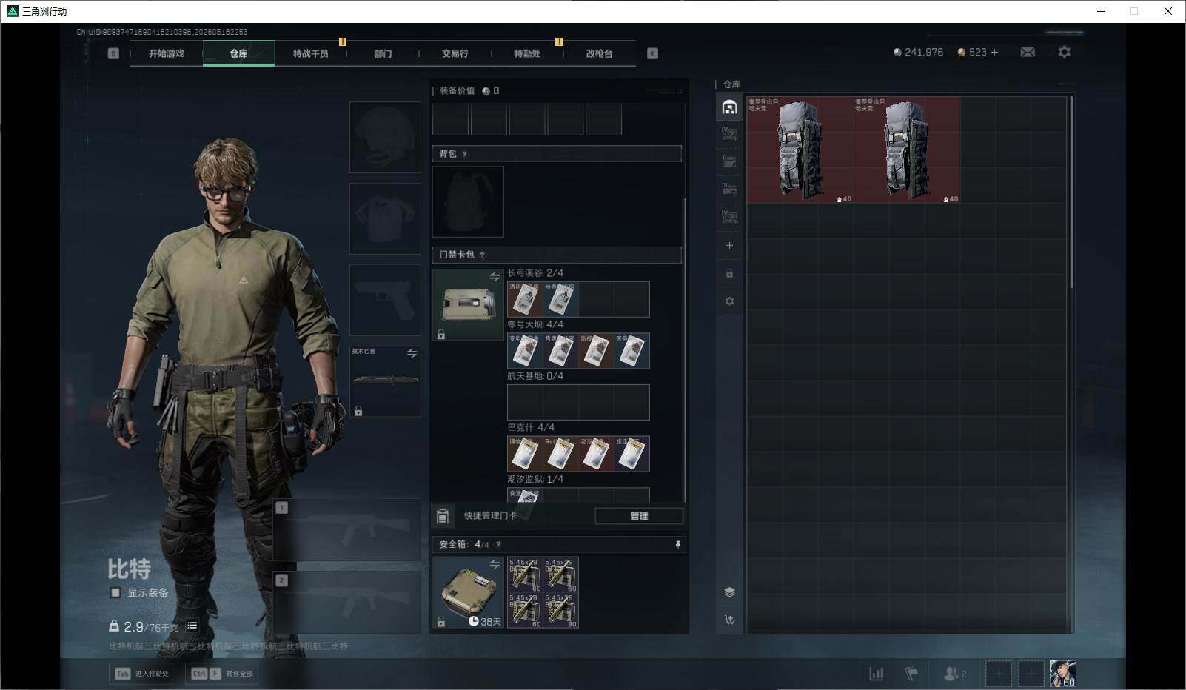Select first keycard in 零号大坝 row
This screenshot has height=690, width=1186.
point(525,351)
